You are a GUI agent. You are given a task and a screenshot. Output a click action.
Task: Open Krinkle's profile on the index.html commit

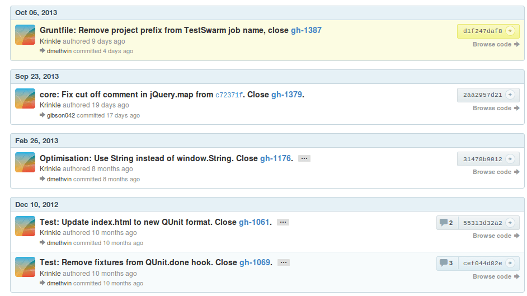[x=50, y=233]
